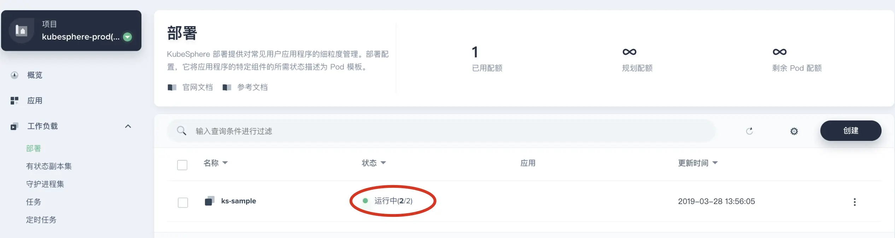Screen dimensions: 895x238
Task: Click the ks-sample deployment icon
Action: click(x=210, y=201)
